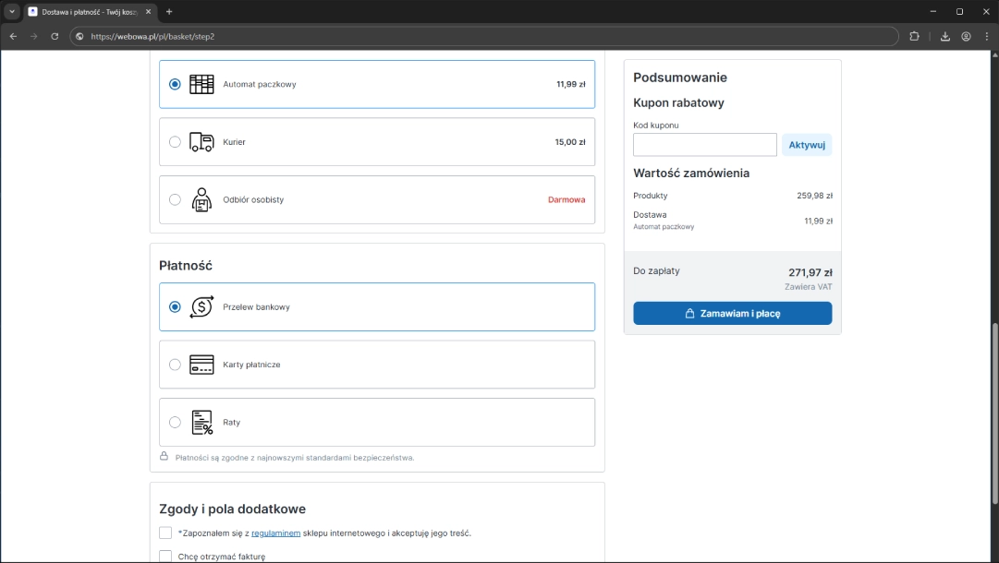Click the bank transfer dollar icon
The height and width of the screenshot is (563, 999).
pos(201,307)
